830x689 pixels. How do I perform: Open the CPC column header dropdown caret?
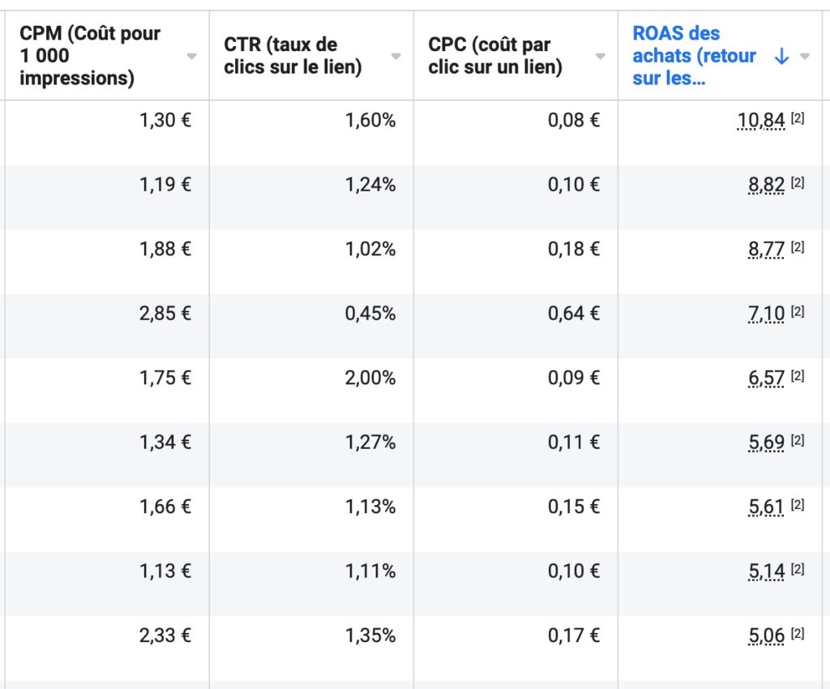[600, 56]
